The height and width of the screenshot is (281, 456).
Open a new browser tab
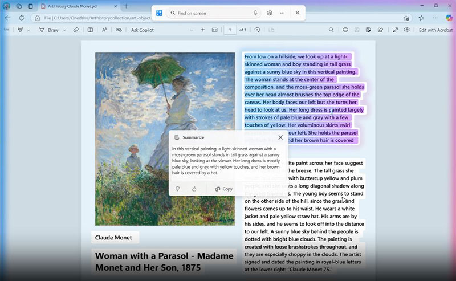point(126,6)
